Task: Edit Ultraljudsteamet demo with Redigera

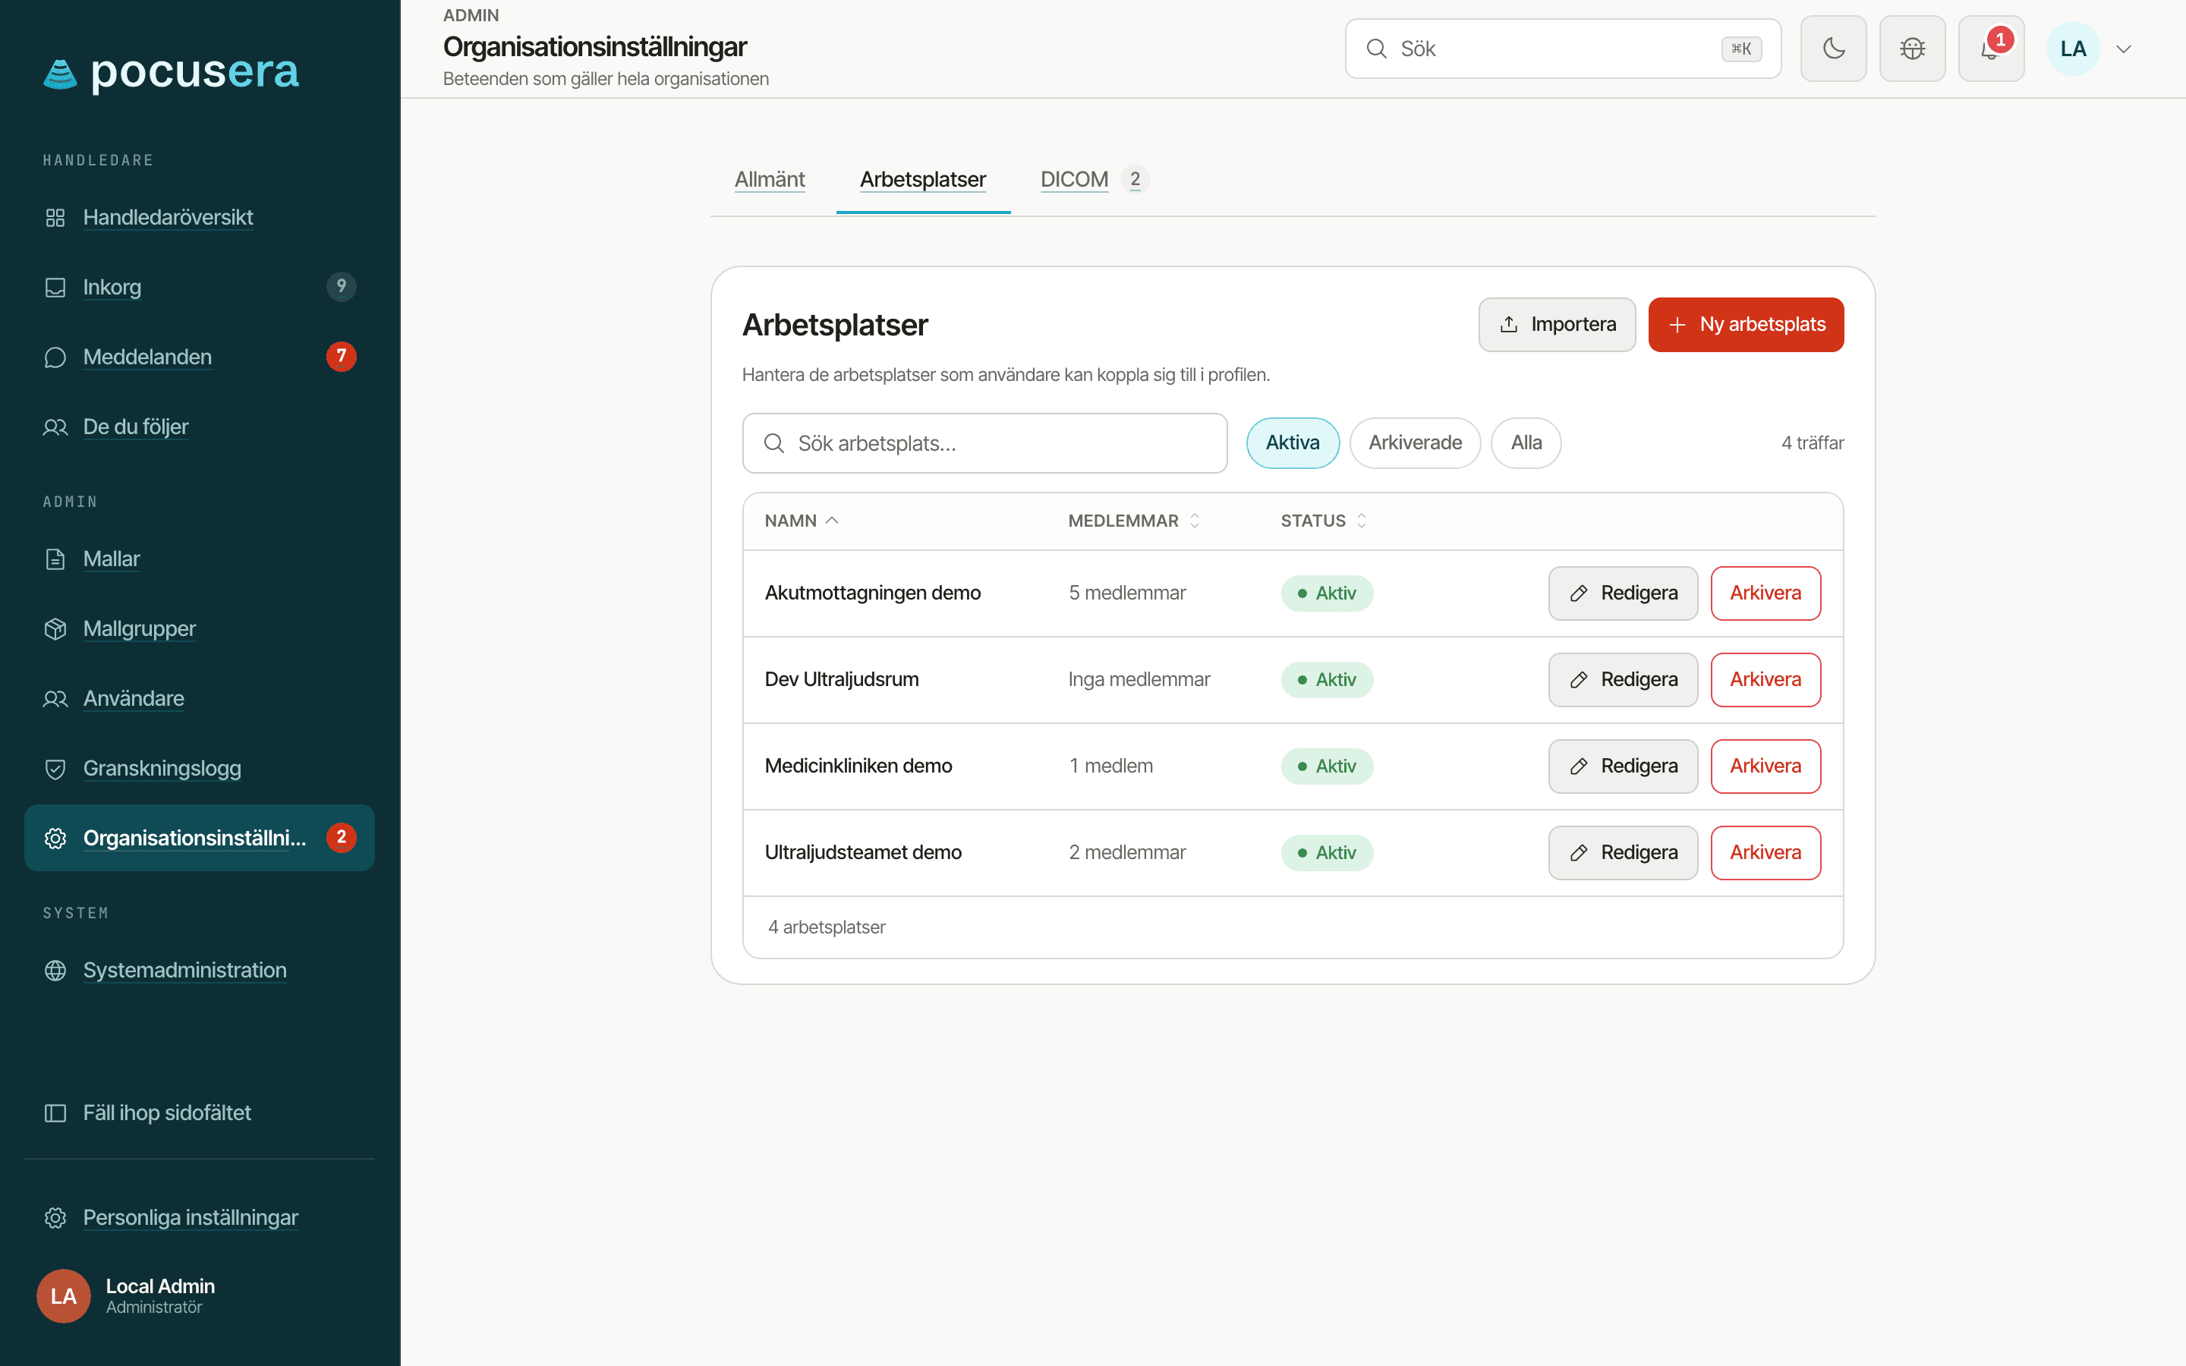Action: point(1624,853)
